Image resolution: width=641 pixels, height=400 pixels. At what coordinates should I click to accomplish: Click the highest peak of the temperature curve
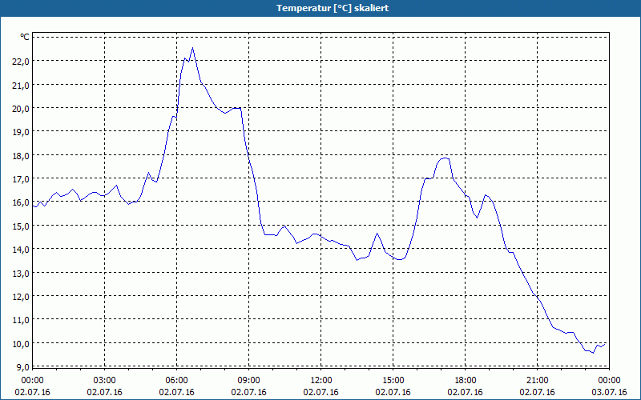[192, 48]
